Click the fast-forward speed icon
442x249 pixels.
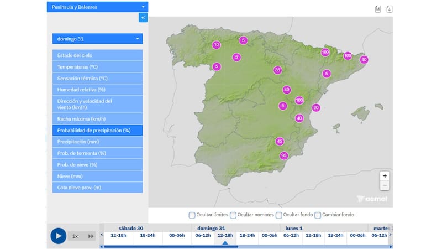pyautogui.click(x=91, y=236)
